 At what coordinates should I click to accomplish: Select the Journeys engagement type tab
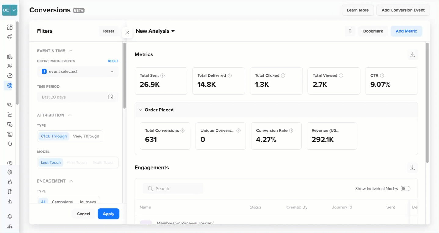tap(87, 202)
